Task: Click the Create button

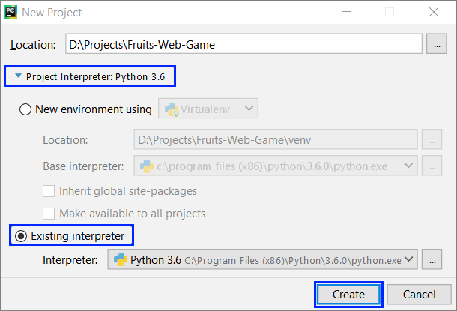Action: [x=348, y=295]
